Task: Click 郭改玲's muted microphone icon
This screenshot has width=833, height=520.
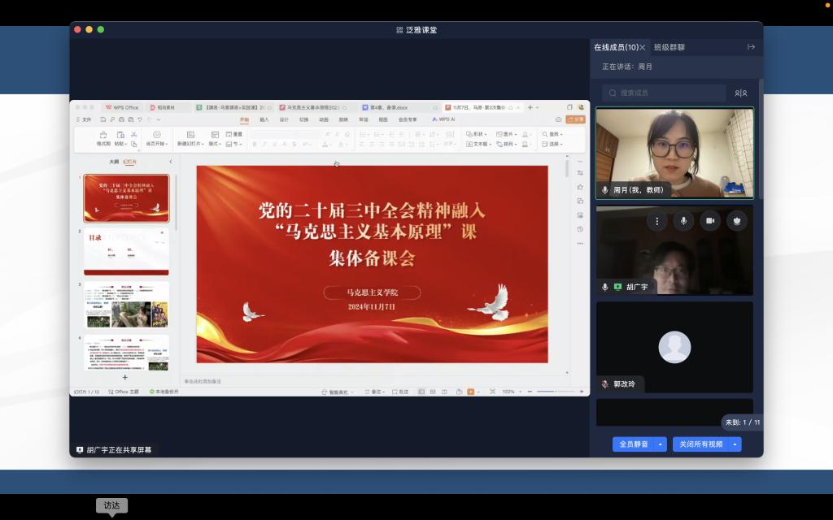Action: (x=604, y=384)
